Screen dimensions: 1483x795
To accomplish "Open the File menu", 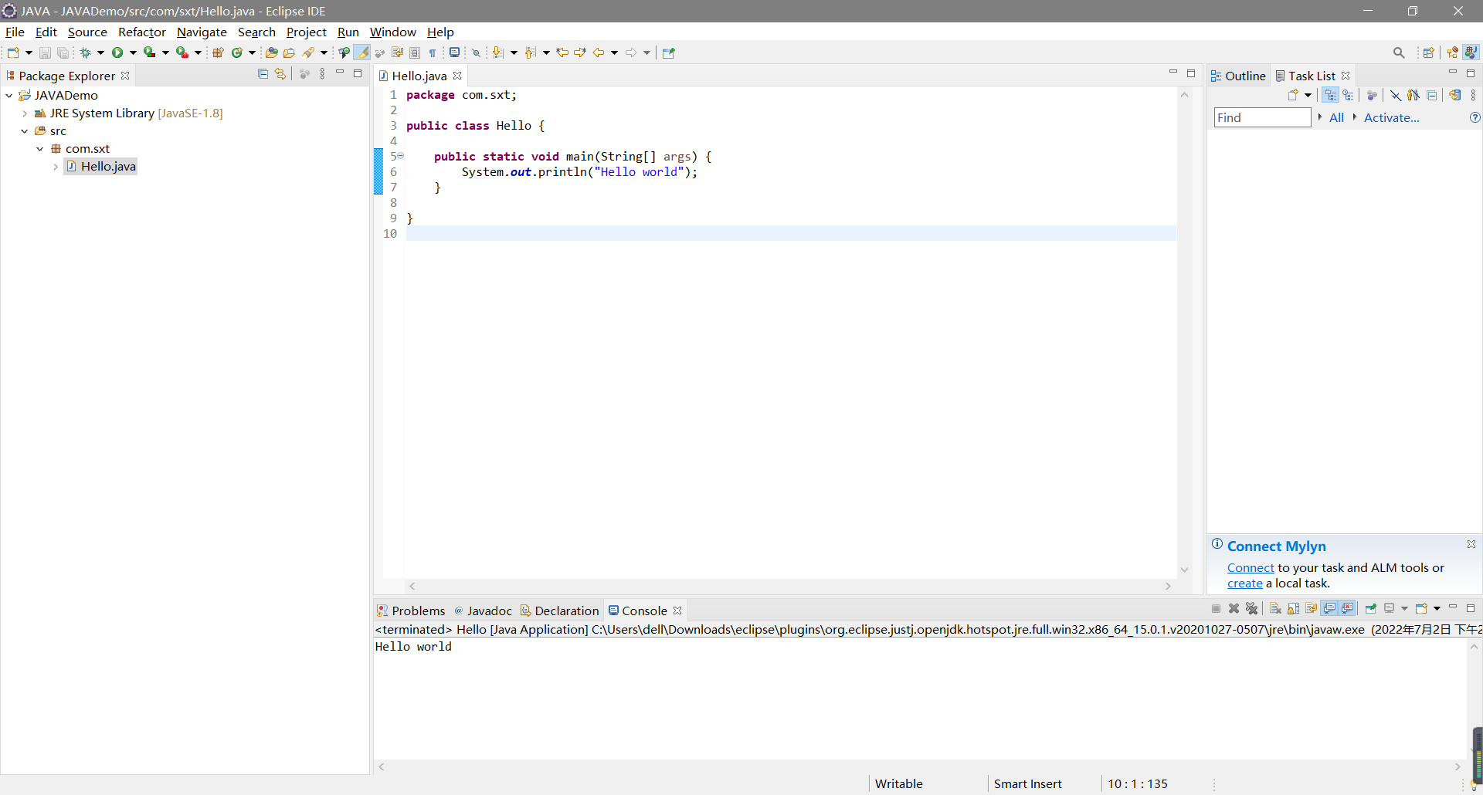I will coord(15,32).
